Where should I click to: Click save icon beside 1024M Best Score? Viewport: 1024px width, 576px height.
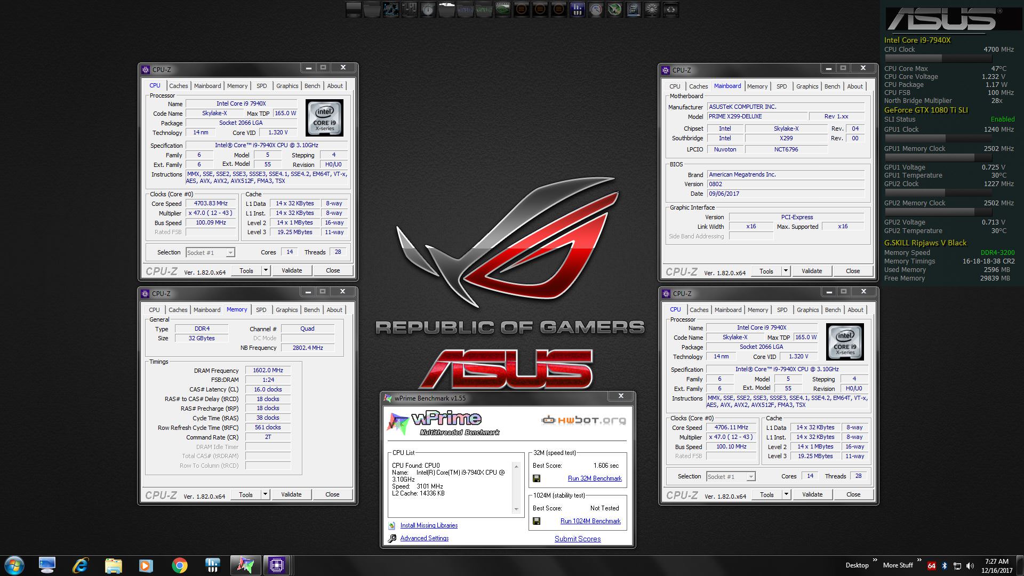537,521
